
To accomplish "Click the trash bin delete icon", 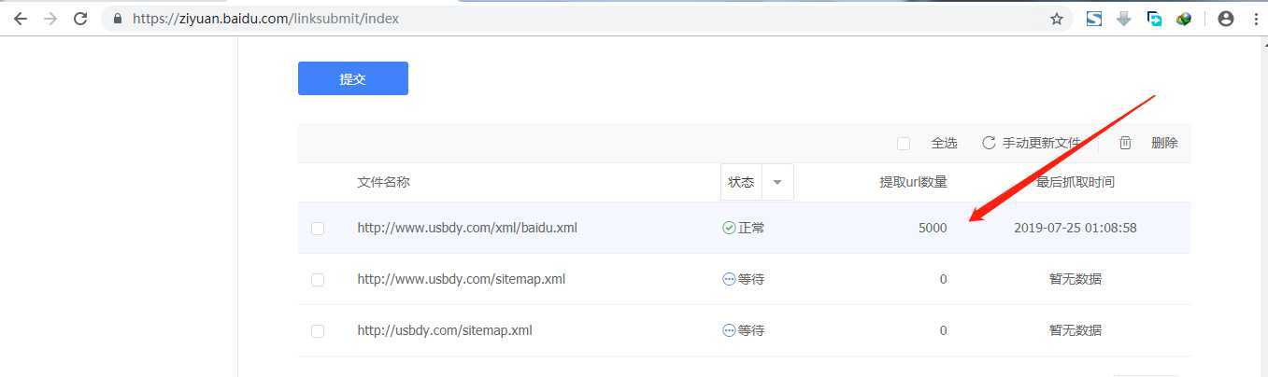I will point(1126,143).
